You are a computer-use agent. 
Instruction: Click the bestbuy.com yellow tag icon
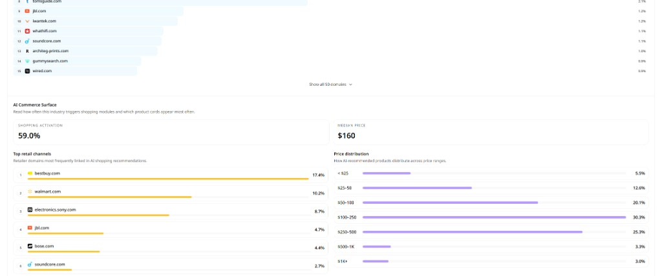pos(30,173)
